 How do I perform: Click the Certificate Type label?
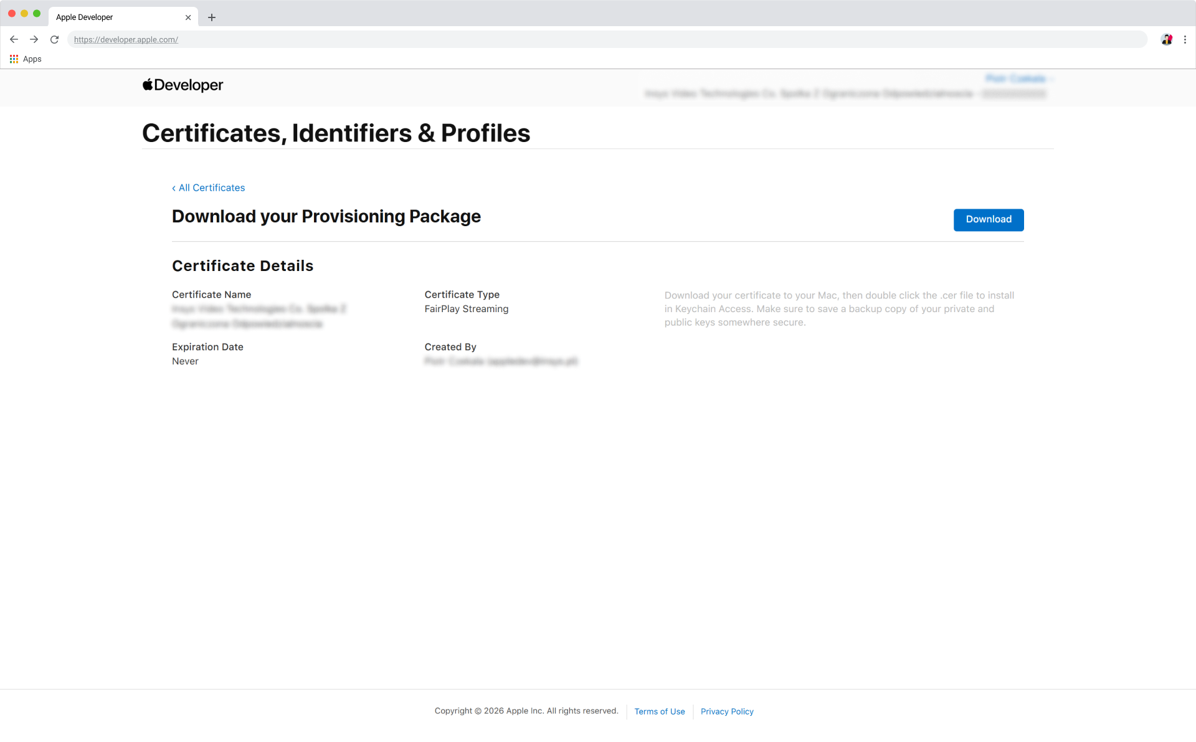tap(462, 295)
